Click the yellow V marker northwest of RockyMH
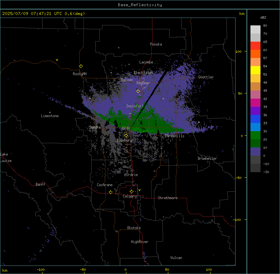The image size is (280, 274). (57, 60)
